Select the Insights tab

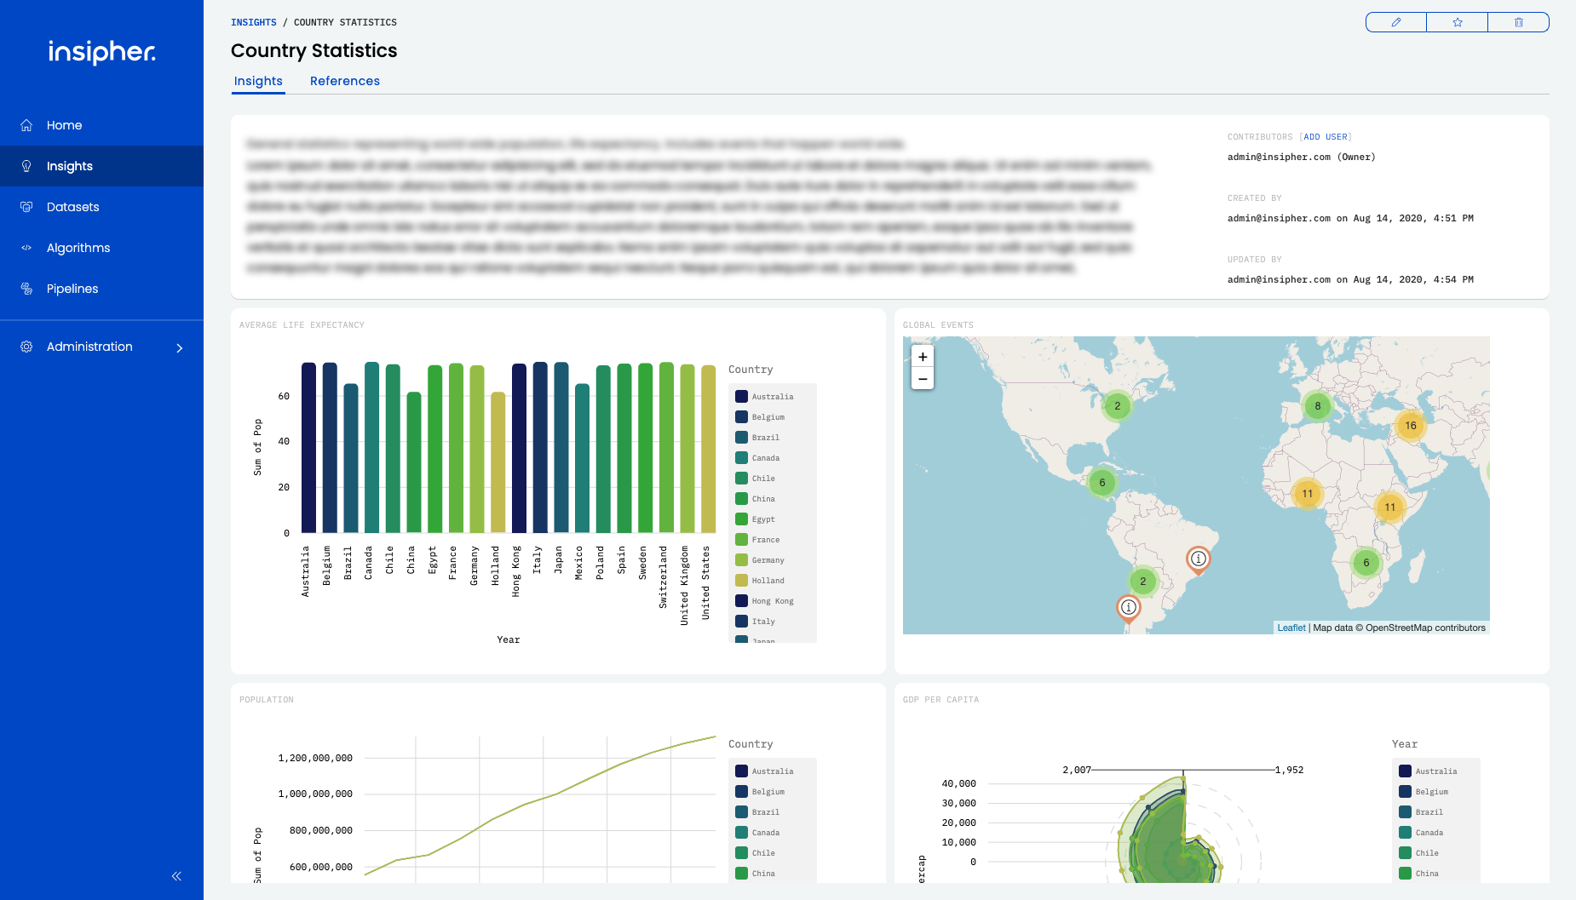258,81
